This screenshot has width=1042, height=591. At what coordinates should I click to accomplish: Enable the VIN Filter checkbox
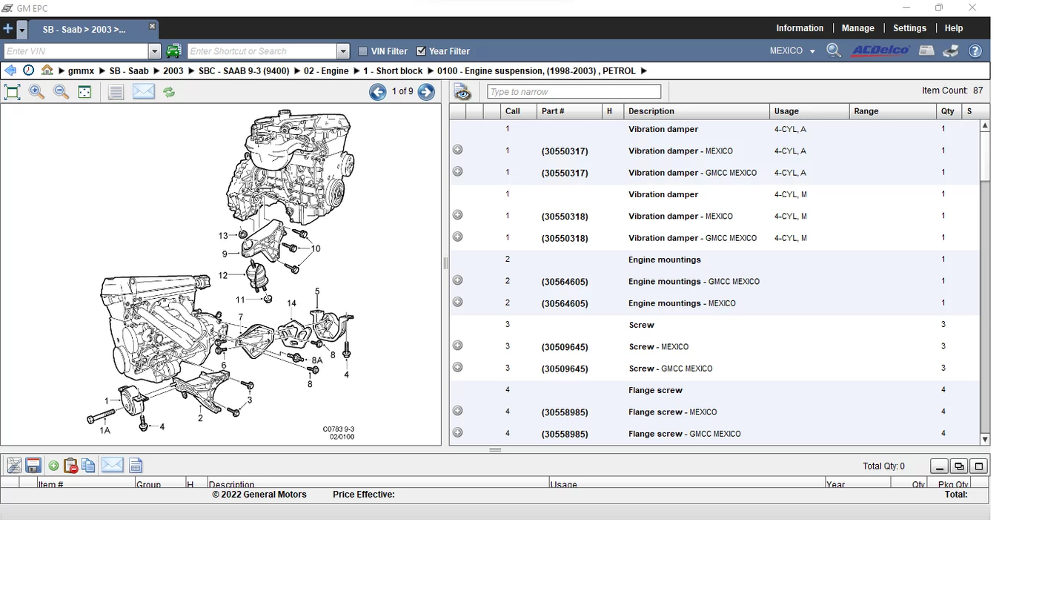point(363,51)
